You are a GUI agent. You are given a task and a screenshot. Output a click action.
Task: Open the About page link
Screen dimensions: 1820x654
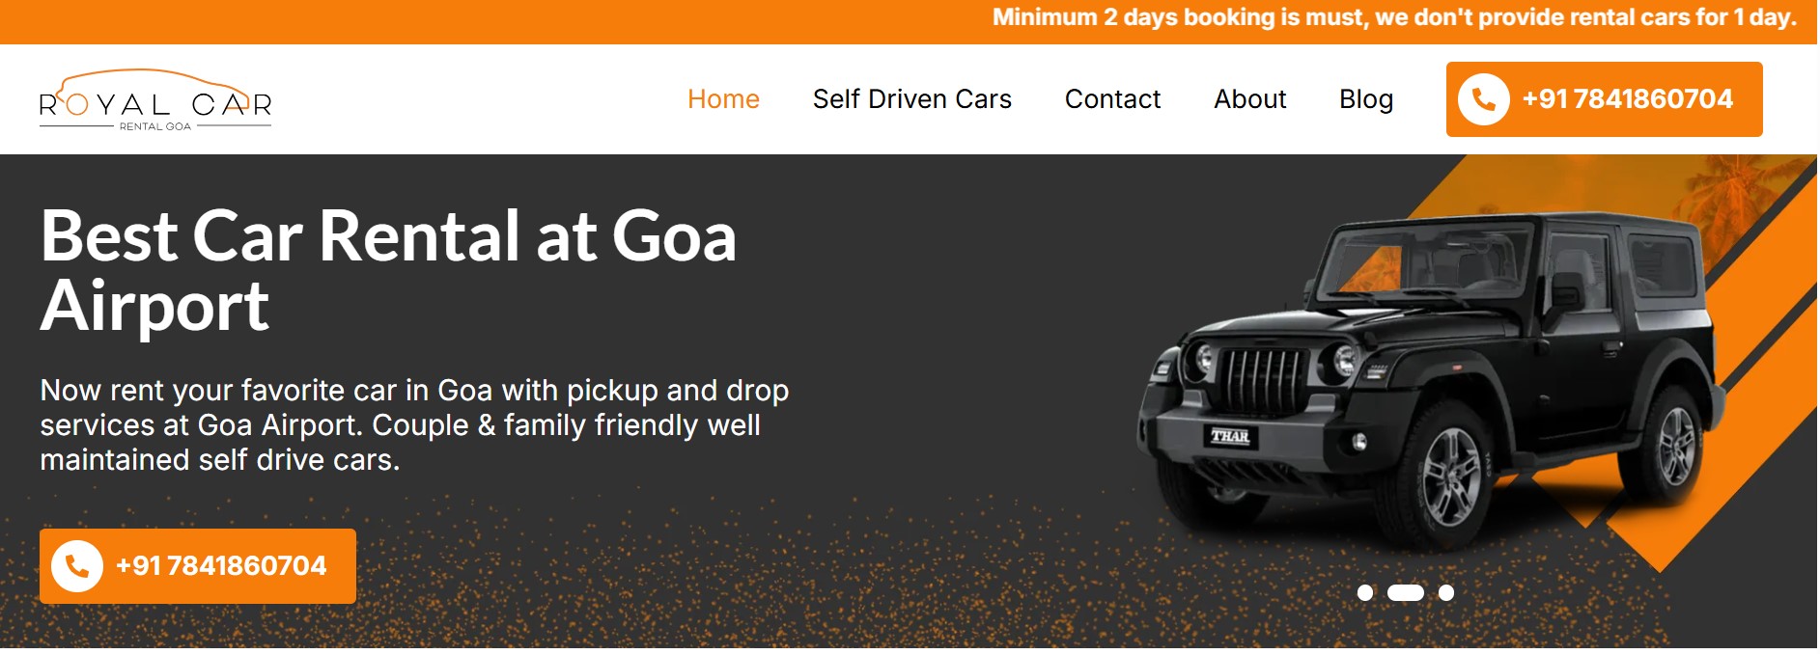[1250, 99]
